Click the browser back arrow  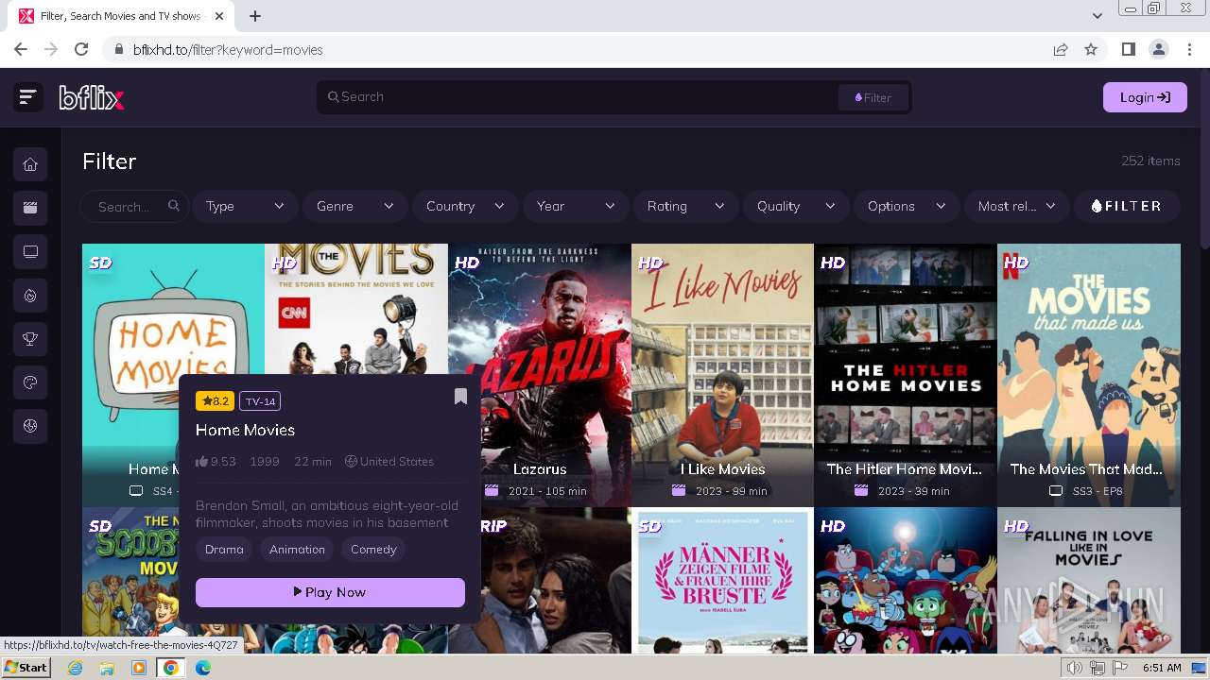point(21,49)
